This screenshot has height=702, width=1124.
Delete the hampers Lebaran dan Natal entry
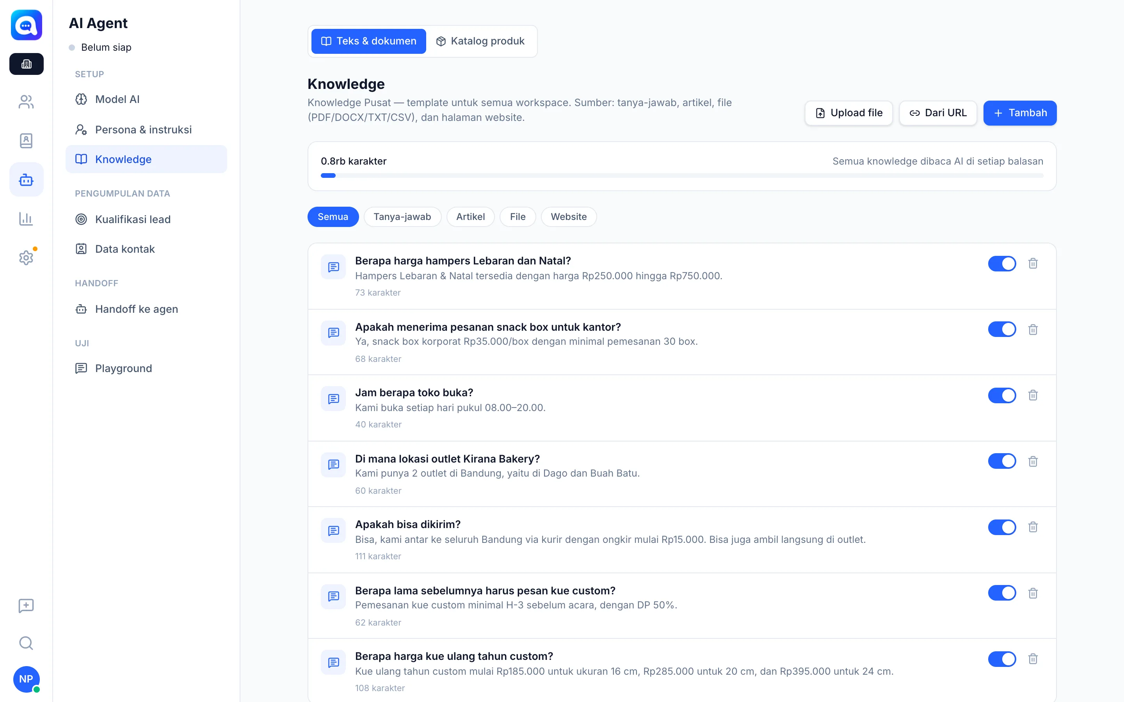click(x=1033, y=263)
